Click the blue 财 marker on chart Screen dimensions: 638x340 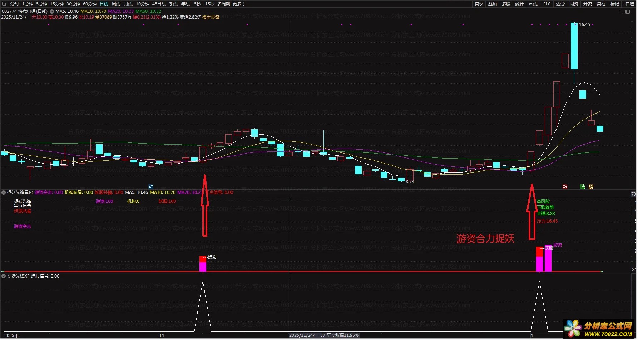coord(150,187)
